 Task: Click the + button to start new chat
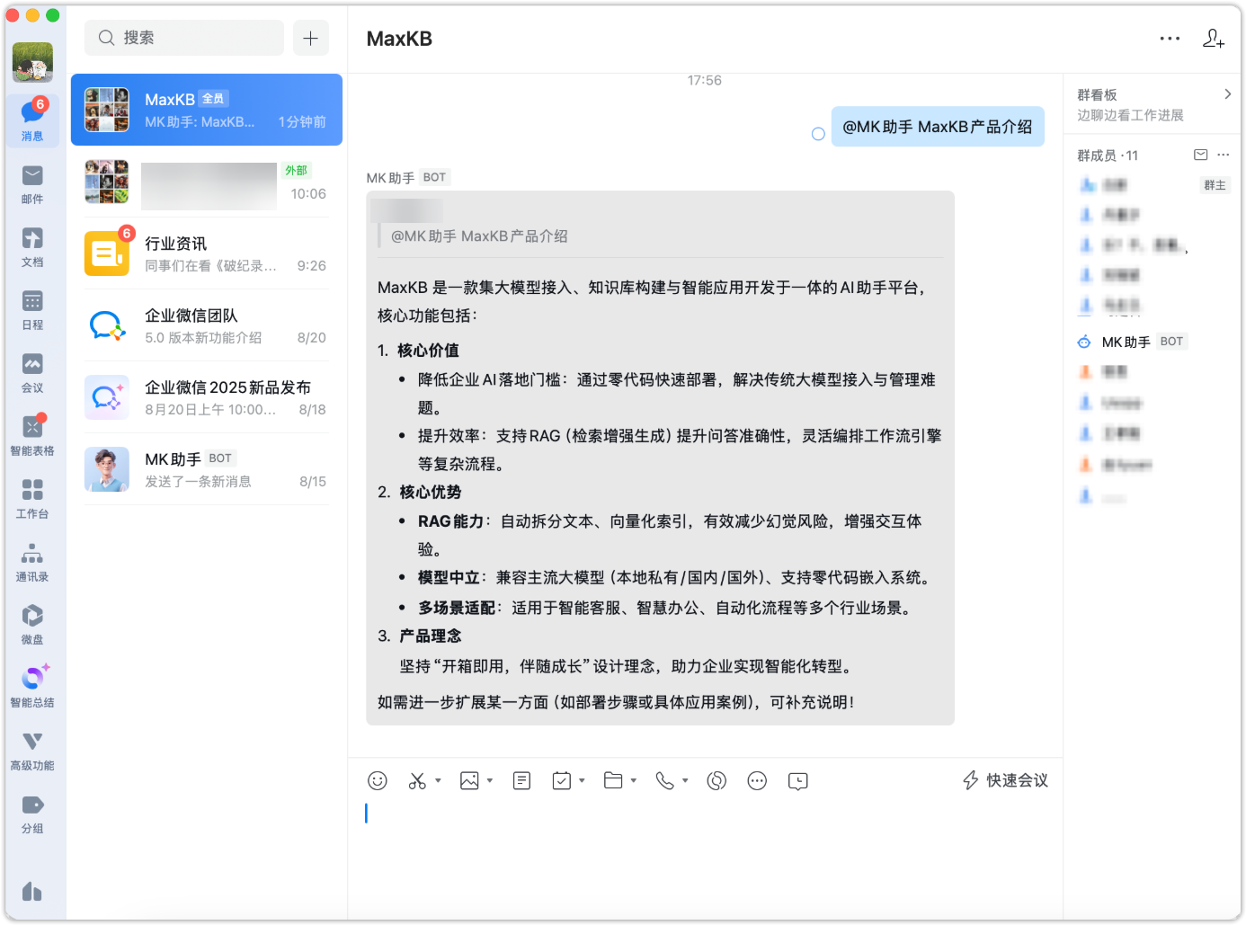311,38
